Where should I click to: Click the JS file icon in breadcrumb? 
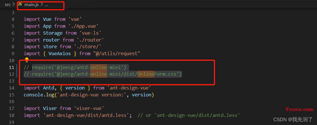(20, 4)
